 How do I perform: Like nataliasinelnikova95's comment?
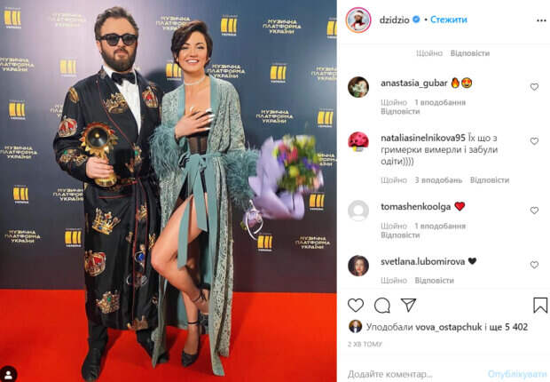click(534, 141)
